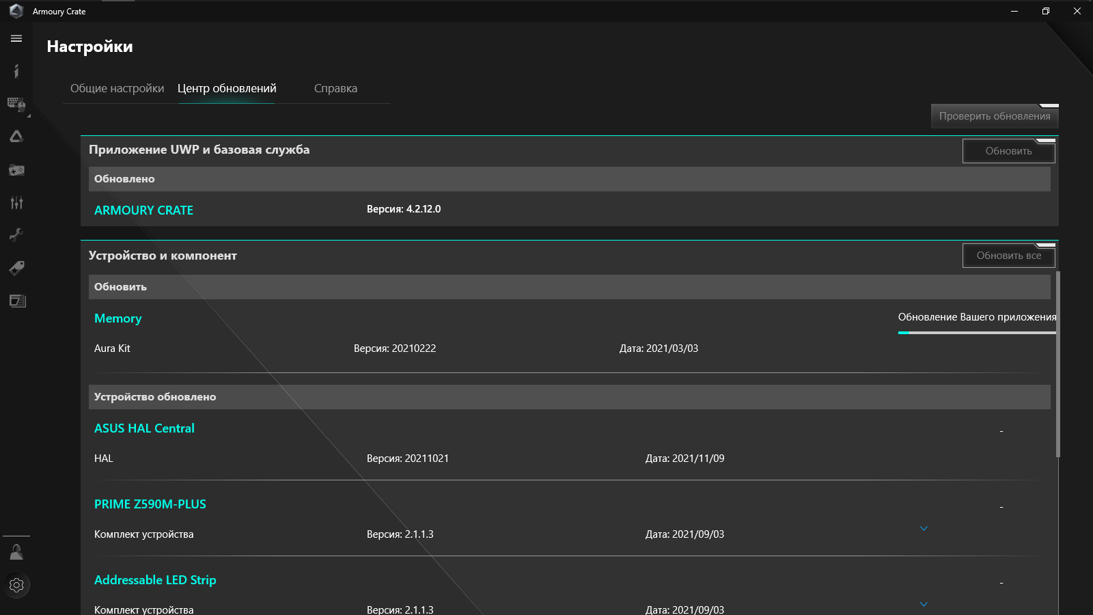Open the Справка tab
Image resolution: width=1093 pixels, height=615 pixels.
click(x=335, y=88)
